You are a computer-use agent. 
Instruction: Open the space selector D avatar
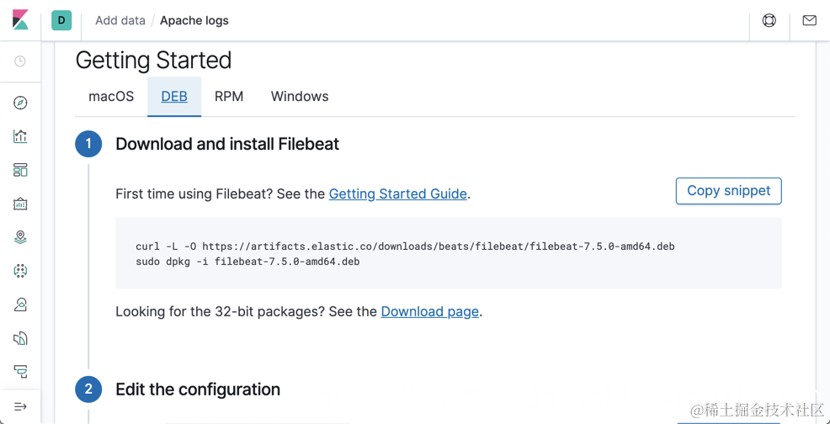point(61,20)
